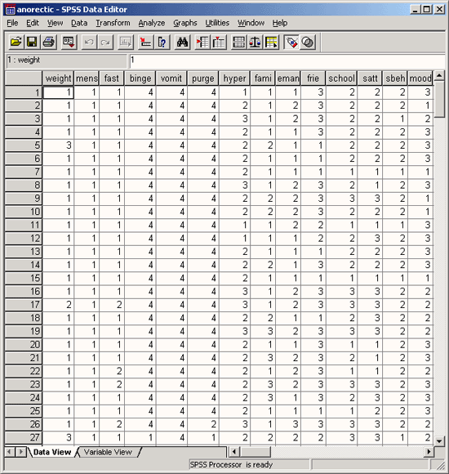Screen dimensions: 449x474
Task: Open the Analyze menu
Action: (x=152, y=23)
